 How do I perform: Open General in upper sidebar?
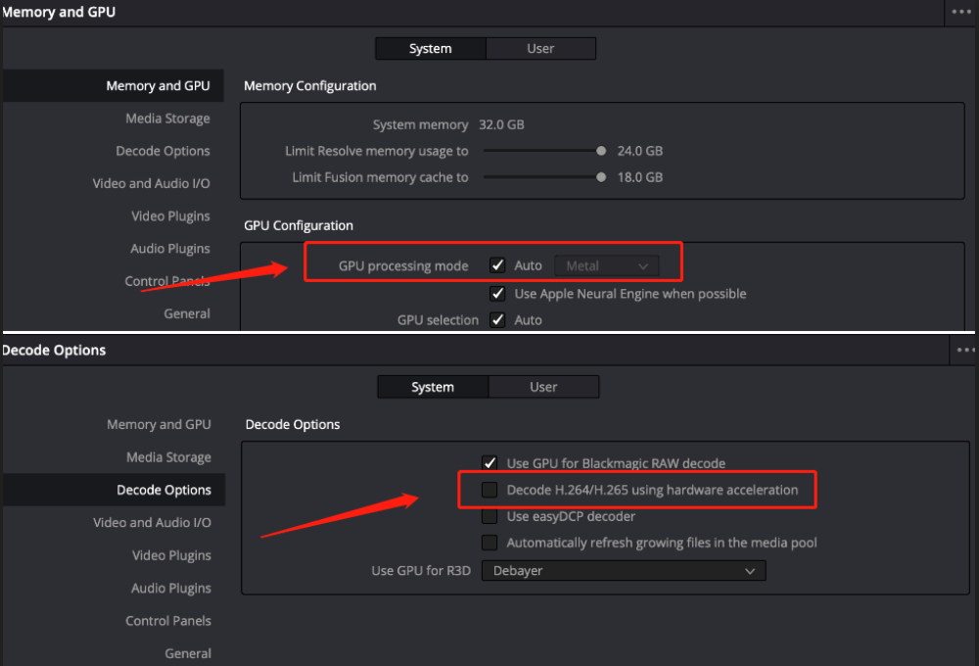coord(187,313)
